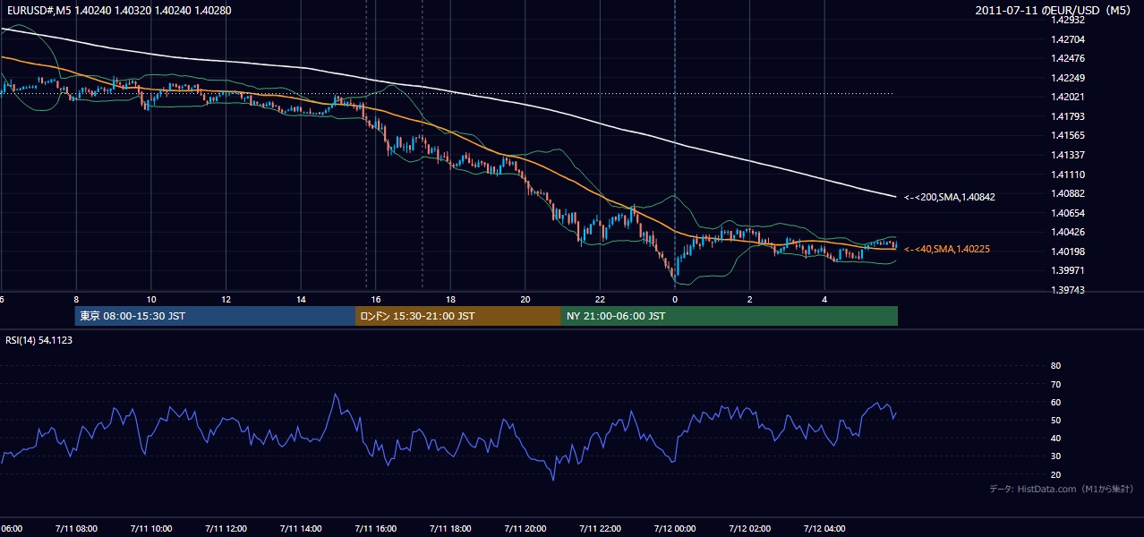
Task: Click the 7/11 16:00 date label
Action: pyautogui.click(x=375, y=529)
